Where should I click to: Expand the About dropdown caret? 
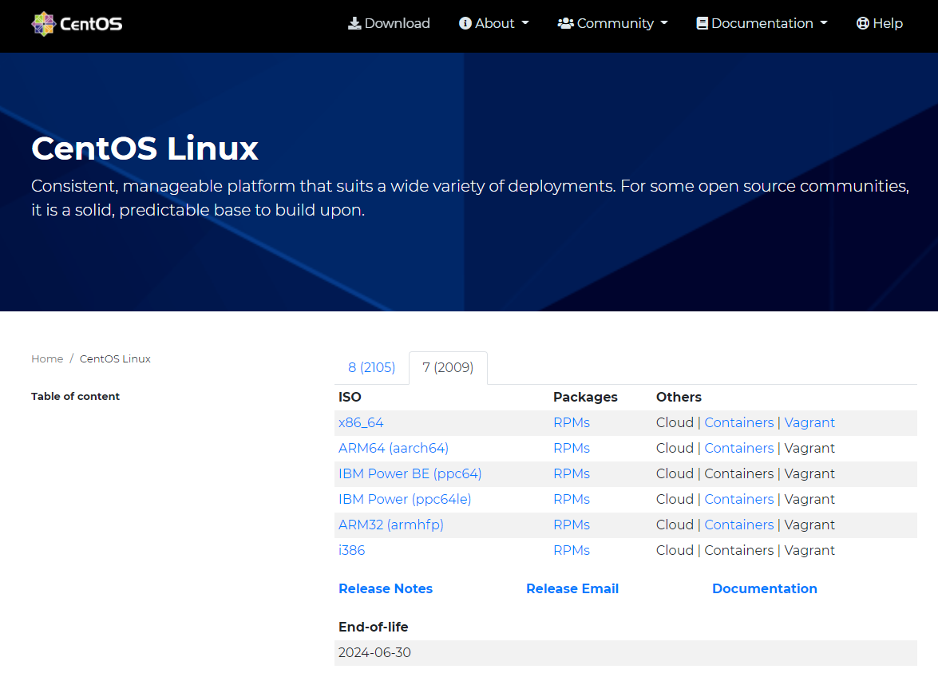(x=525, y=23)
